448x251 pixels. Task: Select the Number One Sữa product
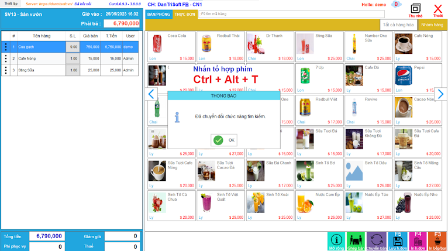pos(368,47)
